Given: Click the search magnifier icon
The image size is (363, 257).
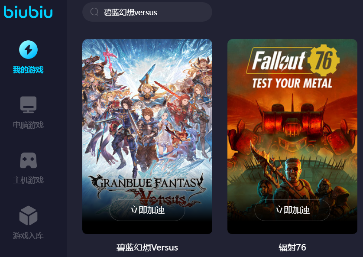Looking at the screenshot, I should pyautogui.click(x=94, y=12).
